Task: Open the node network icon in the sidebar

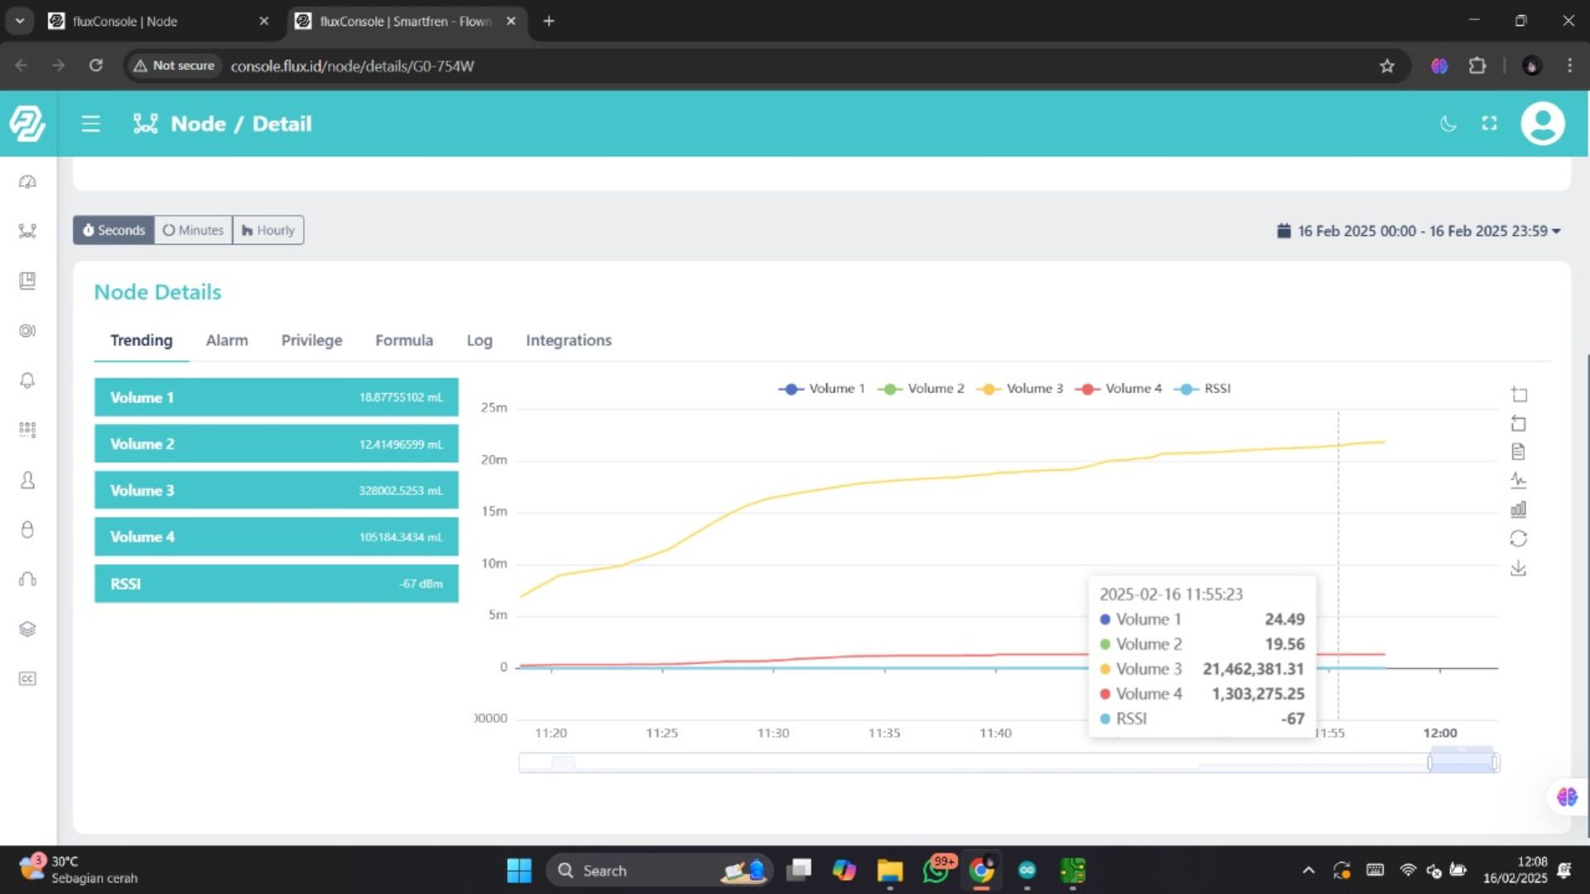Action: pos(27,231)
